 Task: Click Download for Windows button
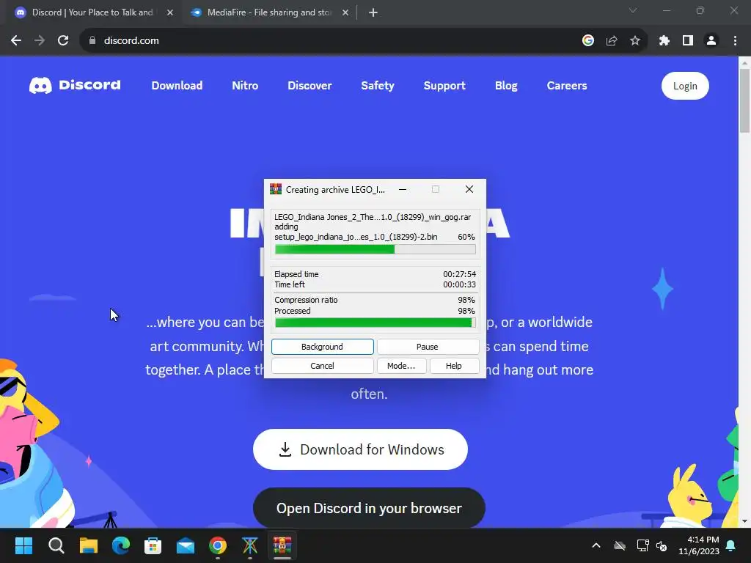360,449
